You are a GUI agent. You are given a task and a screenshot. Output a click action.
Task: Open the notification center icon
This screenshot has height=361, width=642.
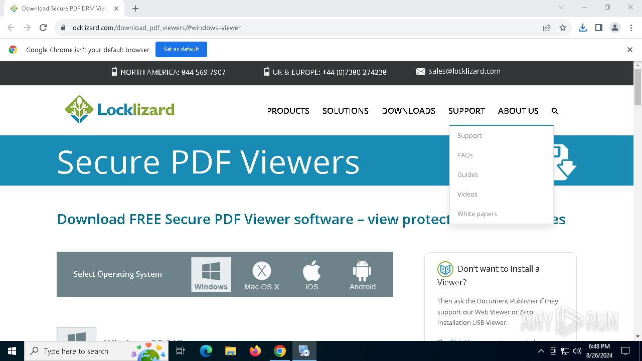coord(625,351)
